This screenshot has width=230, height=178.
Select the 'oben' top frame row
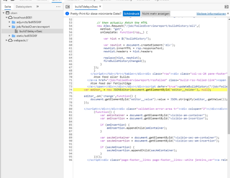click(x=32, y=13)
